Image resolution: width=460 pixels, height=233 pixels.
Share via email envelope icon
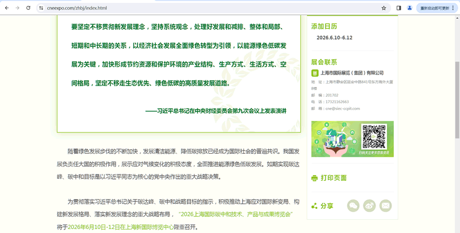click(x=385, y=205)
